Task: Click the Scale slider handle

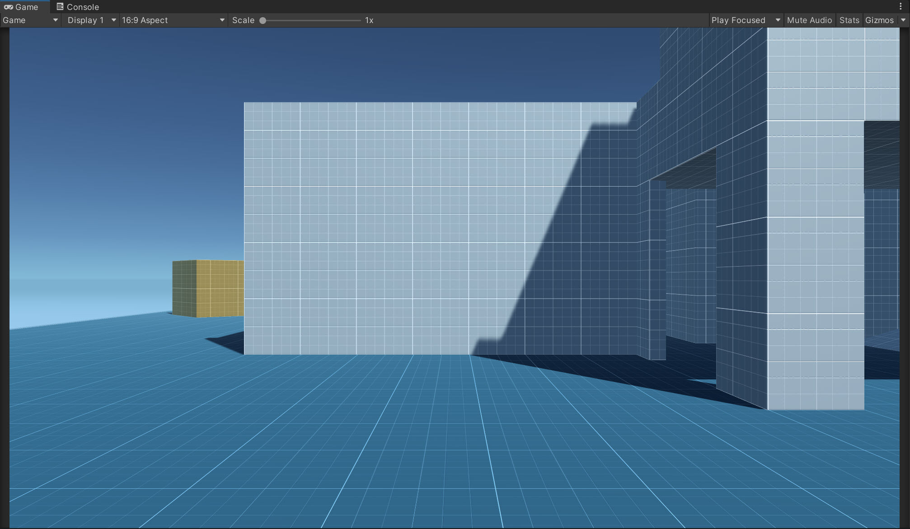Action: click(263, 20)
